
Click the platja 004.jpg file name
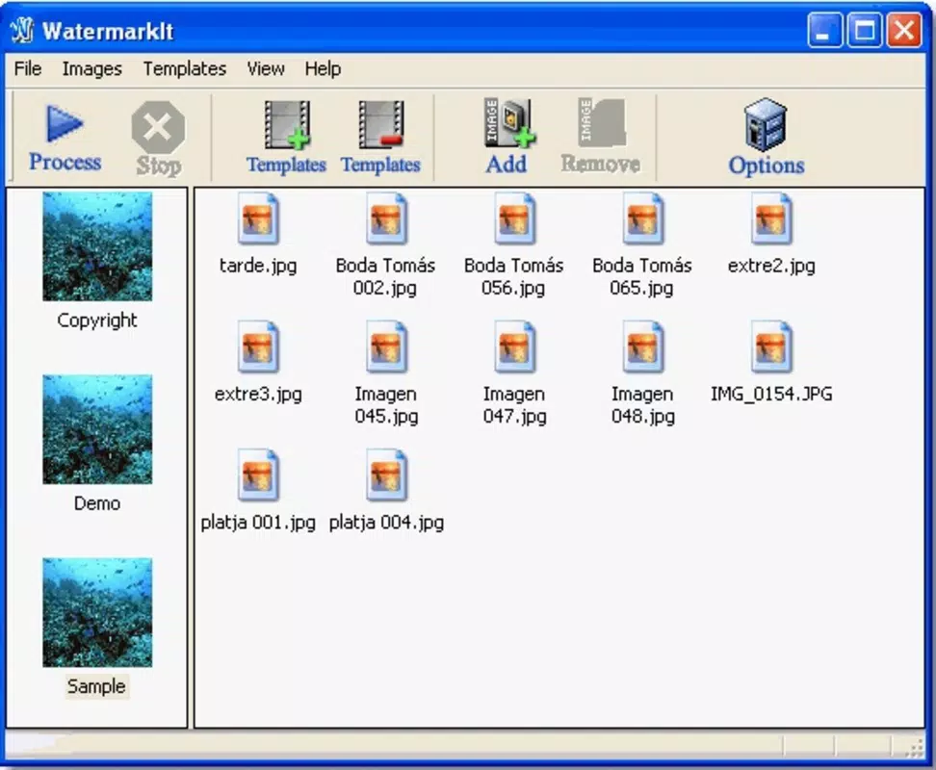pos(386,523)
